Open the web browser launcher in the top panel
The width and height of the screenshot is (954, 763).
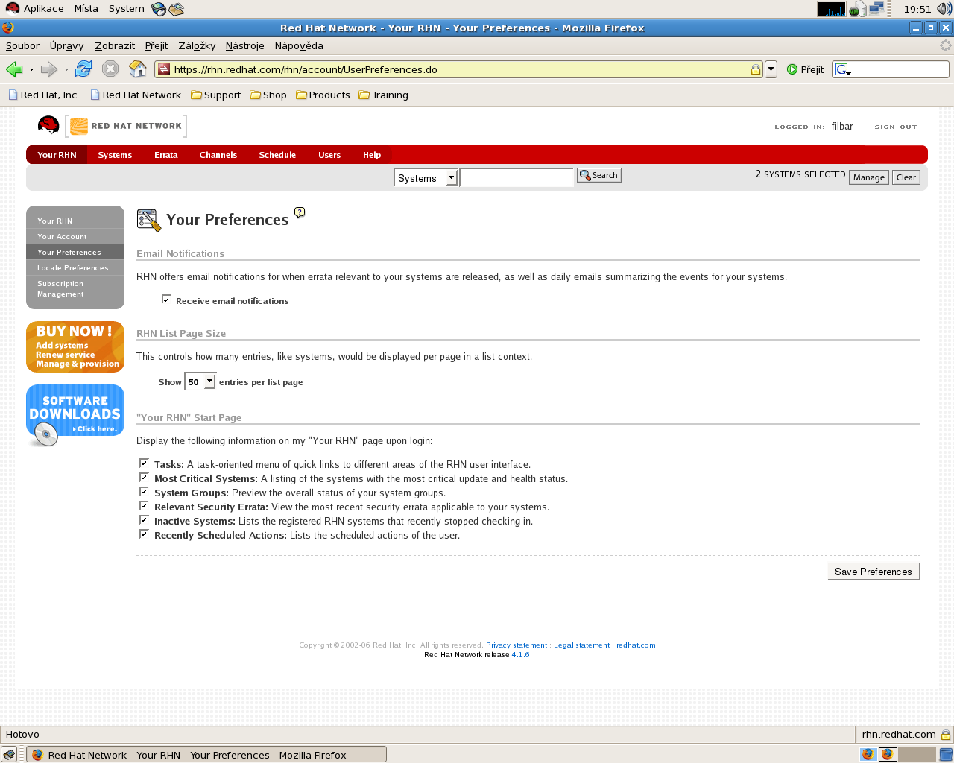click(x=158, y=9)
